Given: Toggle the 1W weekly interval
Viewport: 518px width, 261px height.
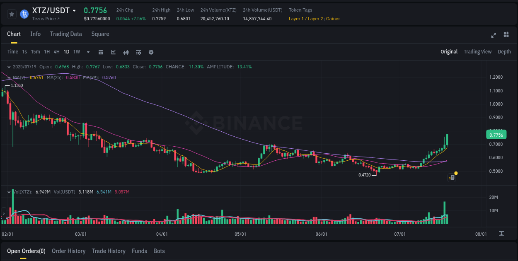Looking at the screenshot, I should tap(76, 52).
